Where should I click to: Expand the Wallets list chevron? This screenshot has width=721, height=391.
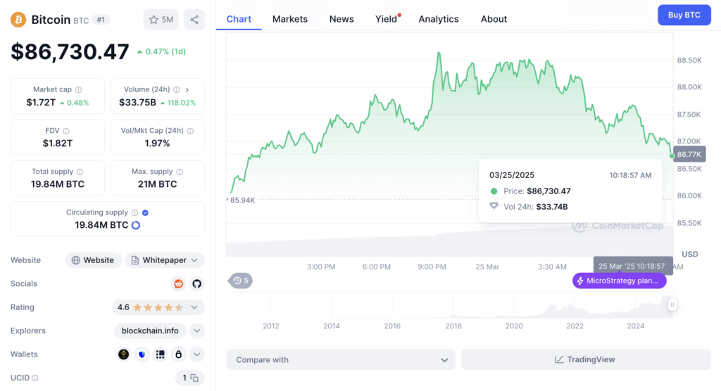197,354
